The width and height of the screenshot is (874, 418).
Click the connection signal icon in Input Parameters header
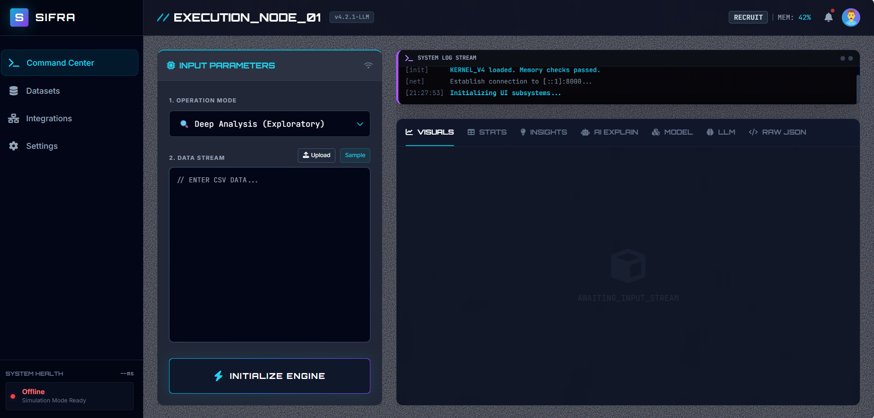[367, 65]
